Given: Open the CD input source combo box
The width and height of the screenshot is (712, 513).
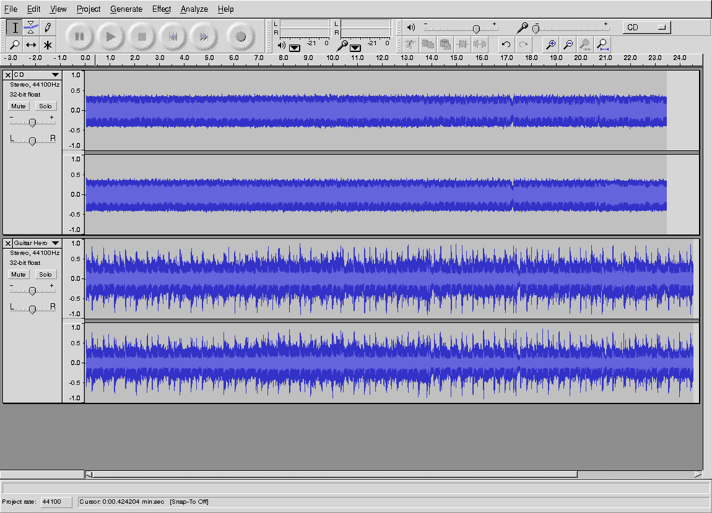Looking at the screenshot, I should [x=646, y=27].
